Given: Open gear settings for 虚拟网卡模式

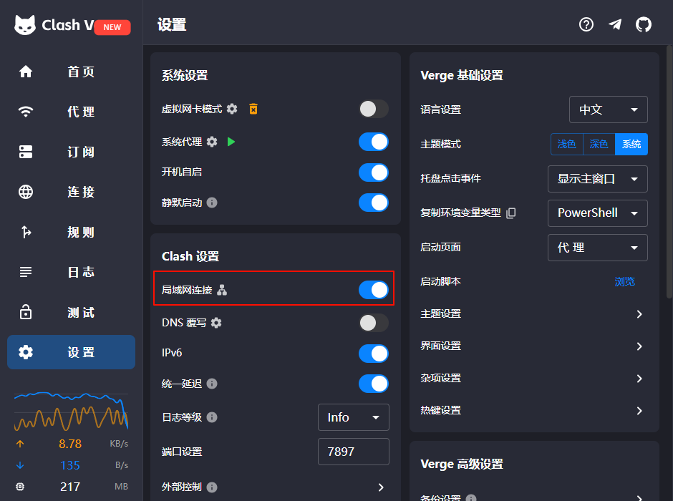Looking at the screenshot, I should [232, 109].
